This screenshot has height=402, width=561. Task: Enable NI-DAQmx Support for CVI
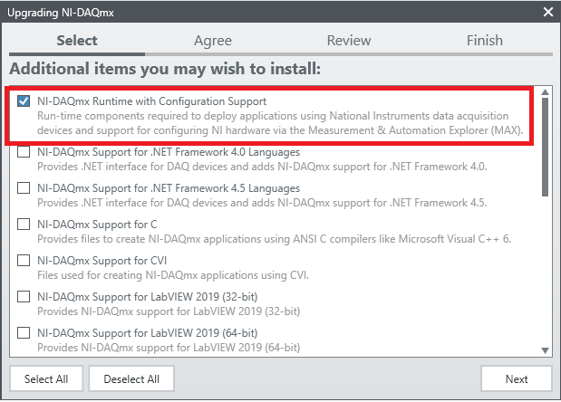point(24,260)
